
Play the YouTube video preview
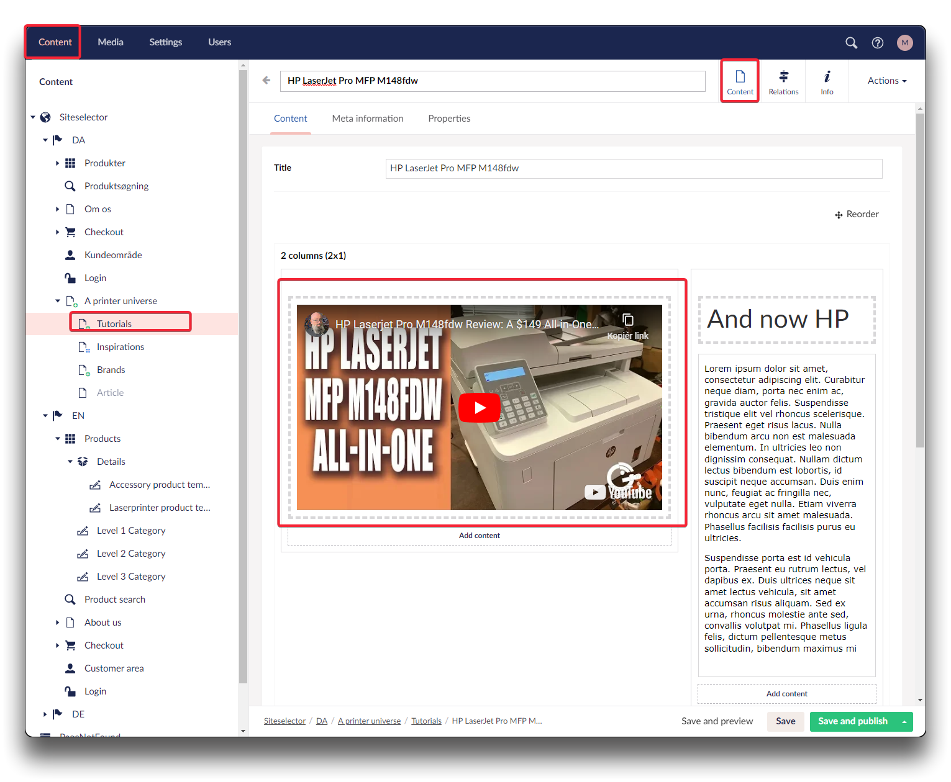tap(479, 408)
